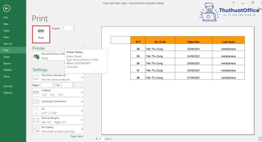Go to the Export page
The width and height of the screenshot is (262, 142).
coord(7,63)
